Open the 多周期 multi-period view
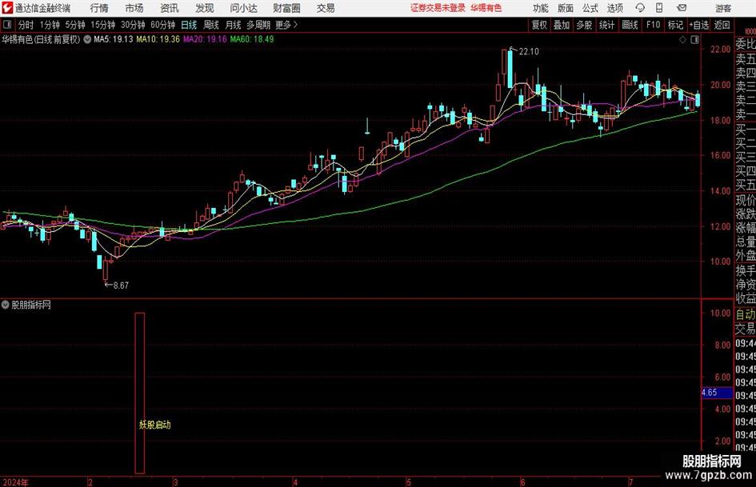The width and height of the screenshot is (756, 487). (258, 25)
